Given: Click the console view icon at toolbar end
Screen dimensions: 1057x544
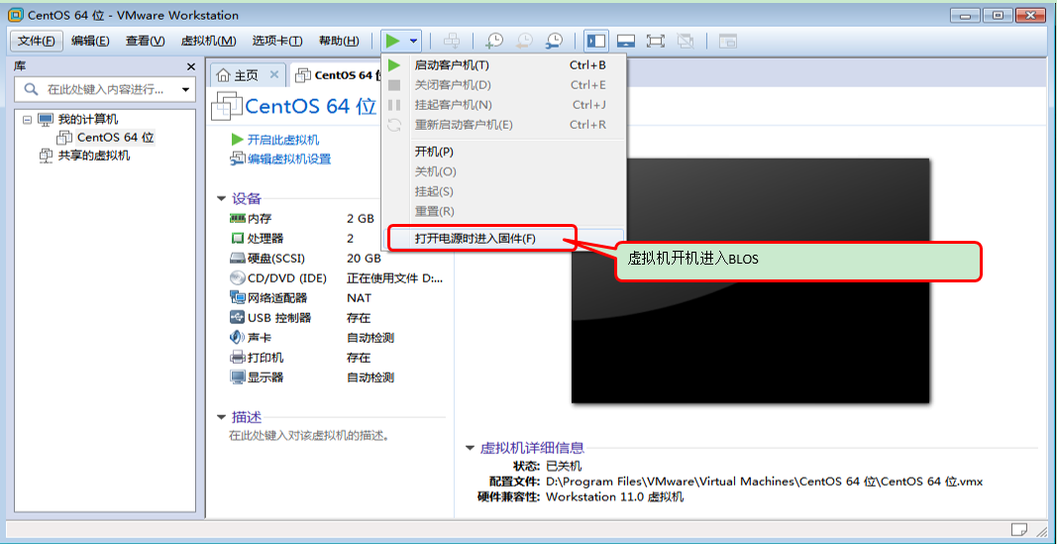Looking at the screenshot, I should click(727, 41).
